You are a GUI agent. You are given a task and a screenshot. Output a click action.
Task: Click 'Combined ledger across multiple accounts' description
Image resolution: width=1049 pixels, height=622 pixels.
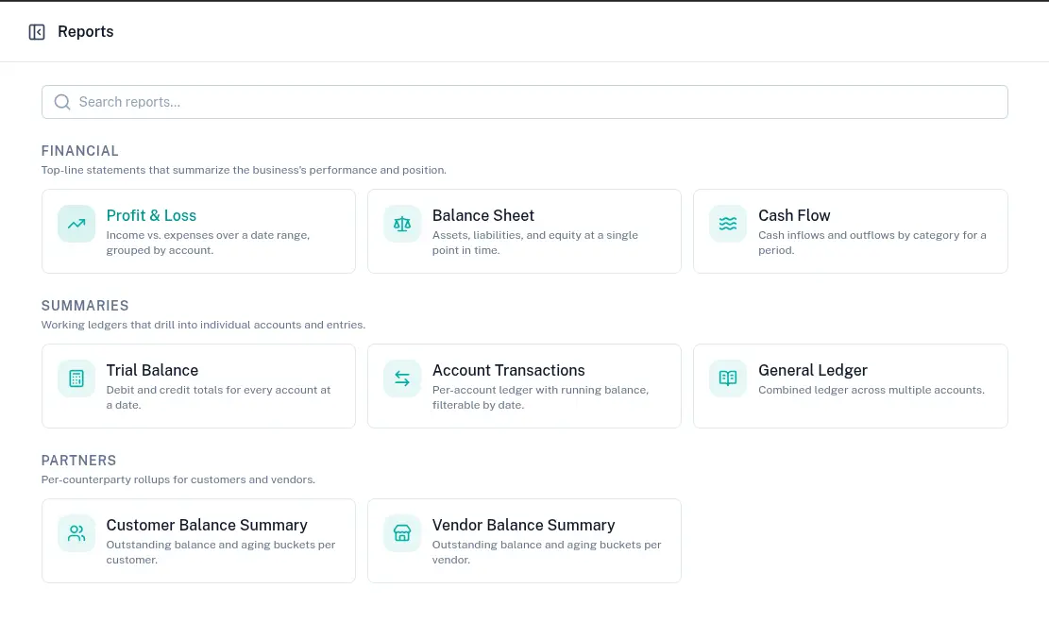[x=871, y=390]
